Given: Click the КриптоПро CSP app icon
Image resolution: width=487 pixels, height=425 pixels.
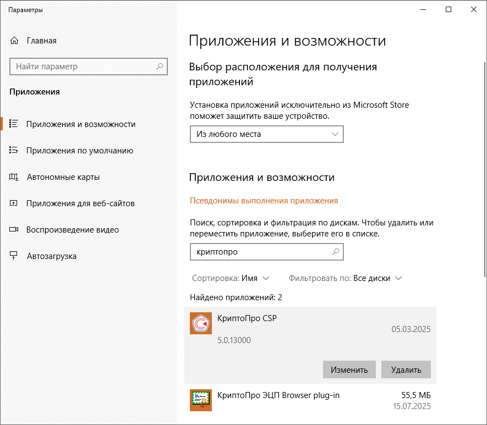Looking at the screenshot, I should click(201, 323).
